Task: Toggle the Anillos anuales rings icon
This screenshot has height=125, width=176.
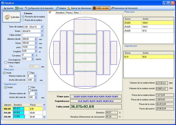Action: coord(94,8)
